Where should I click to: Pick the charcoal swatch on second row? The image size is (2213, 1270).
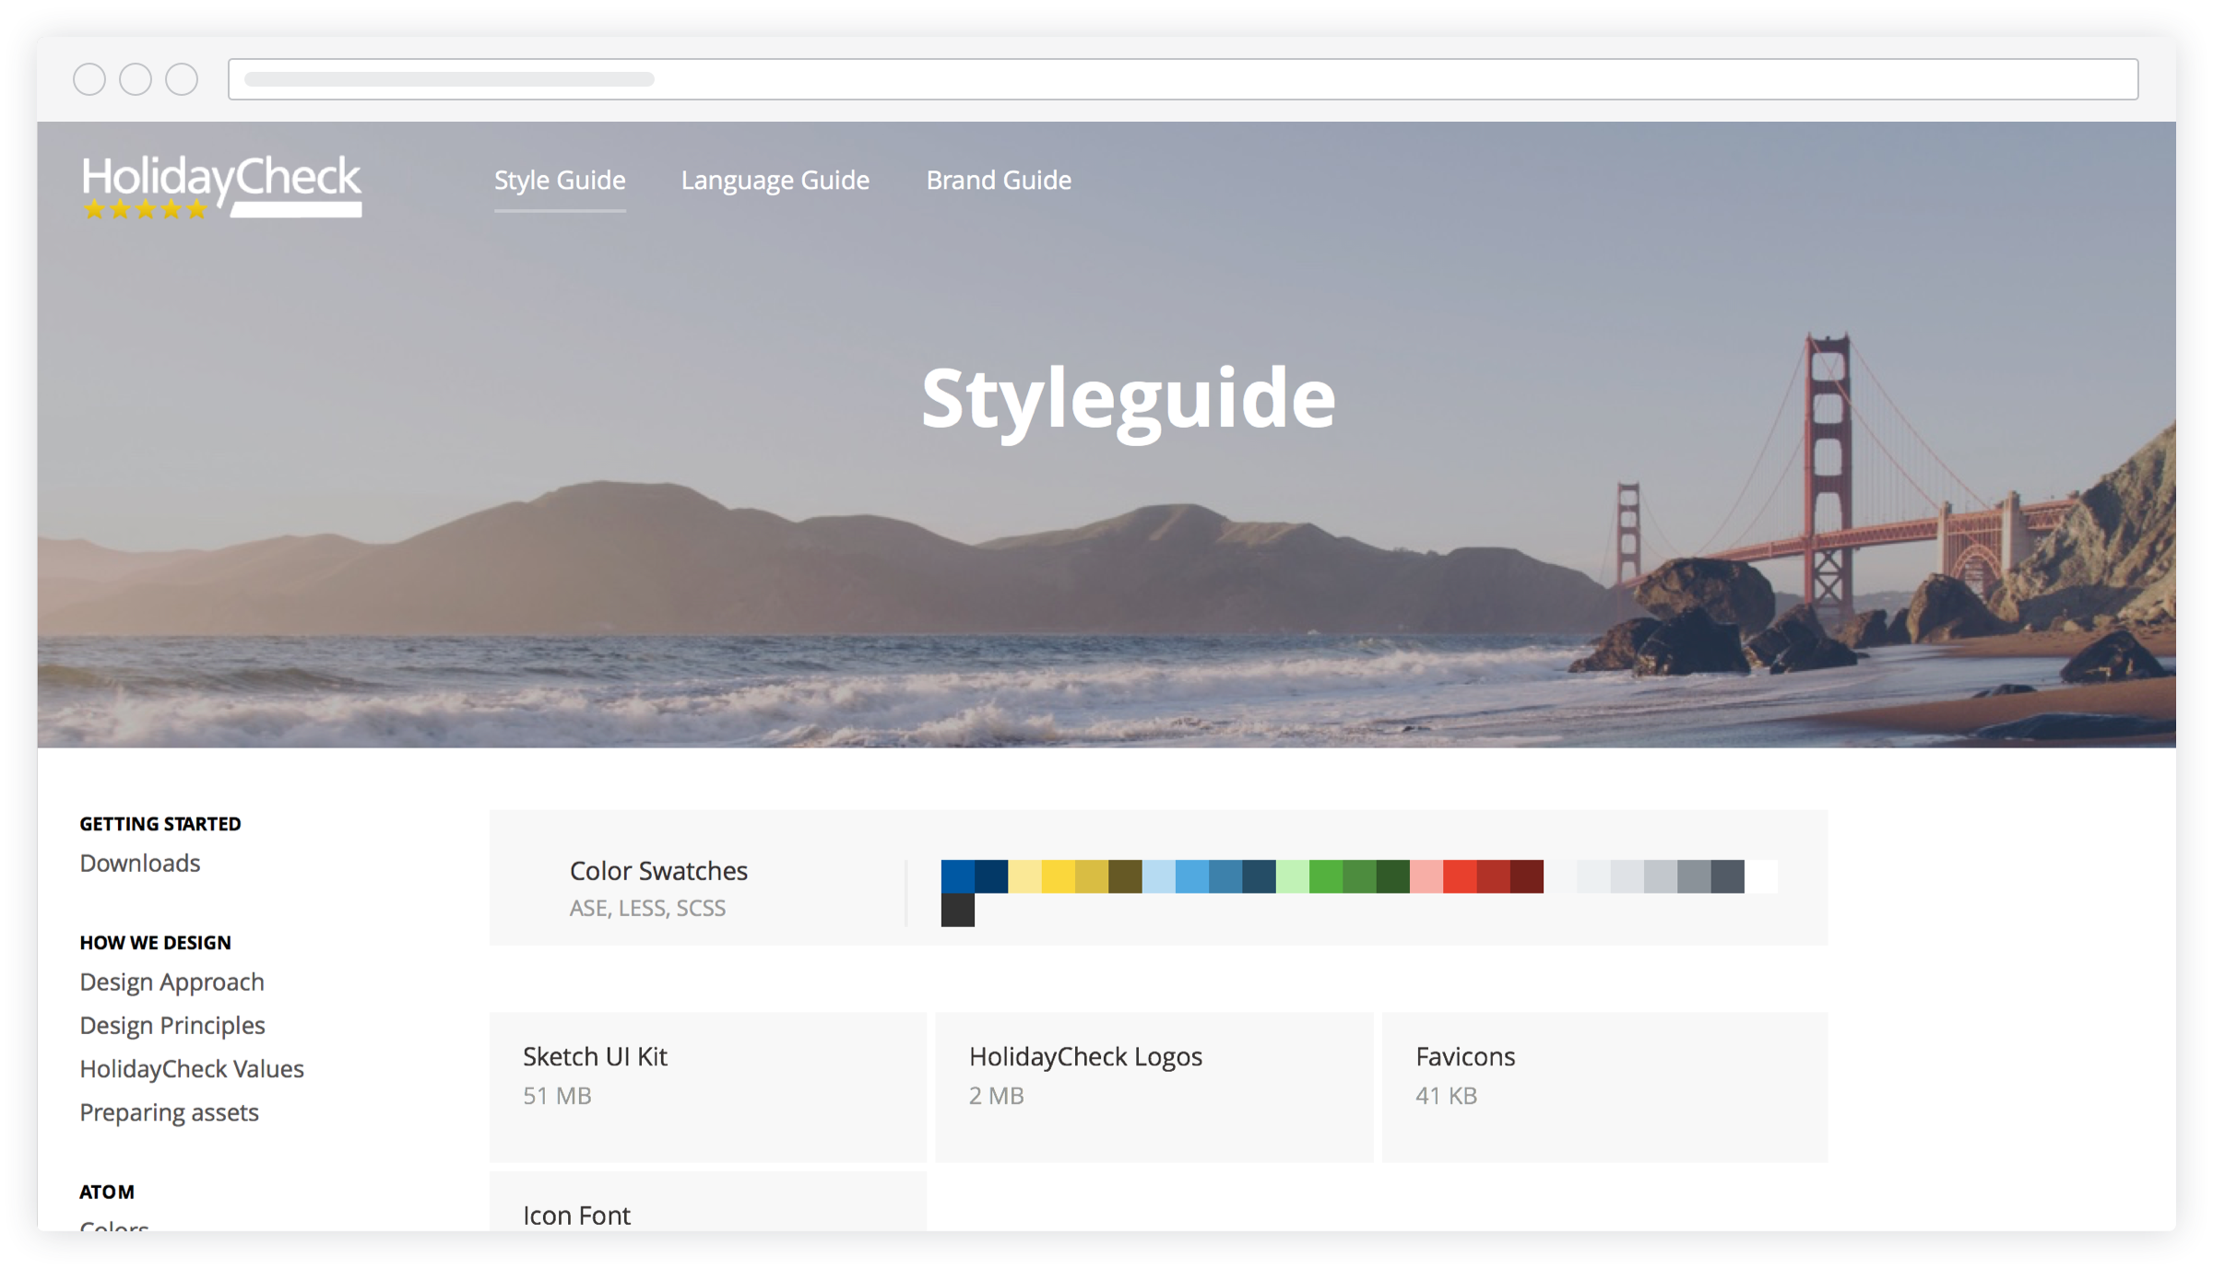pyautogui.click(x=957, y=910)
